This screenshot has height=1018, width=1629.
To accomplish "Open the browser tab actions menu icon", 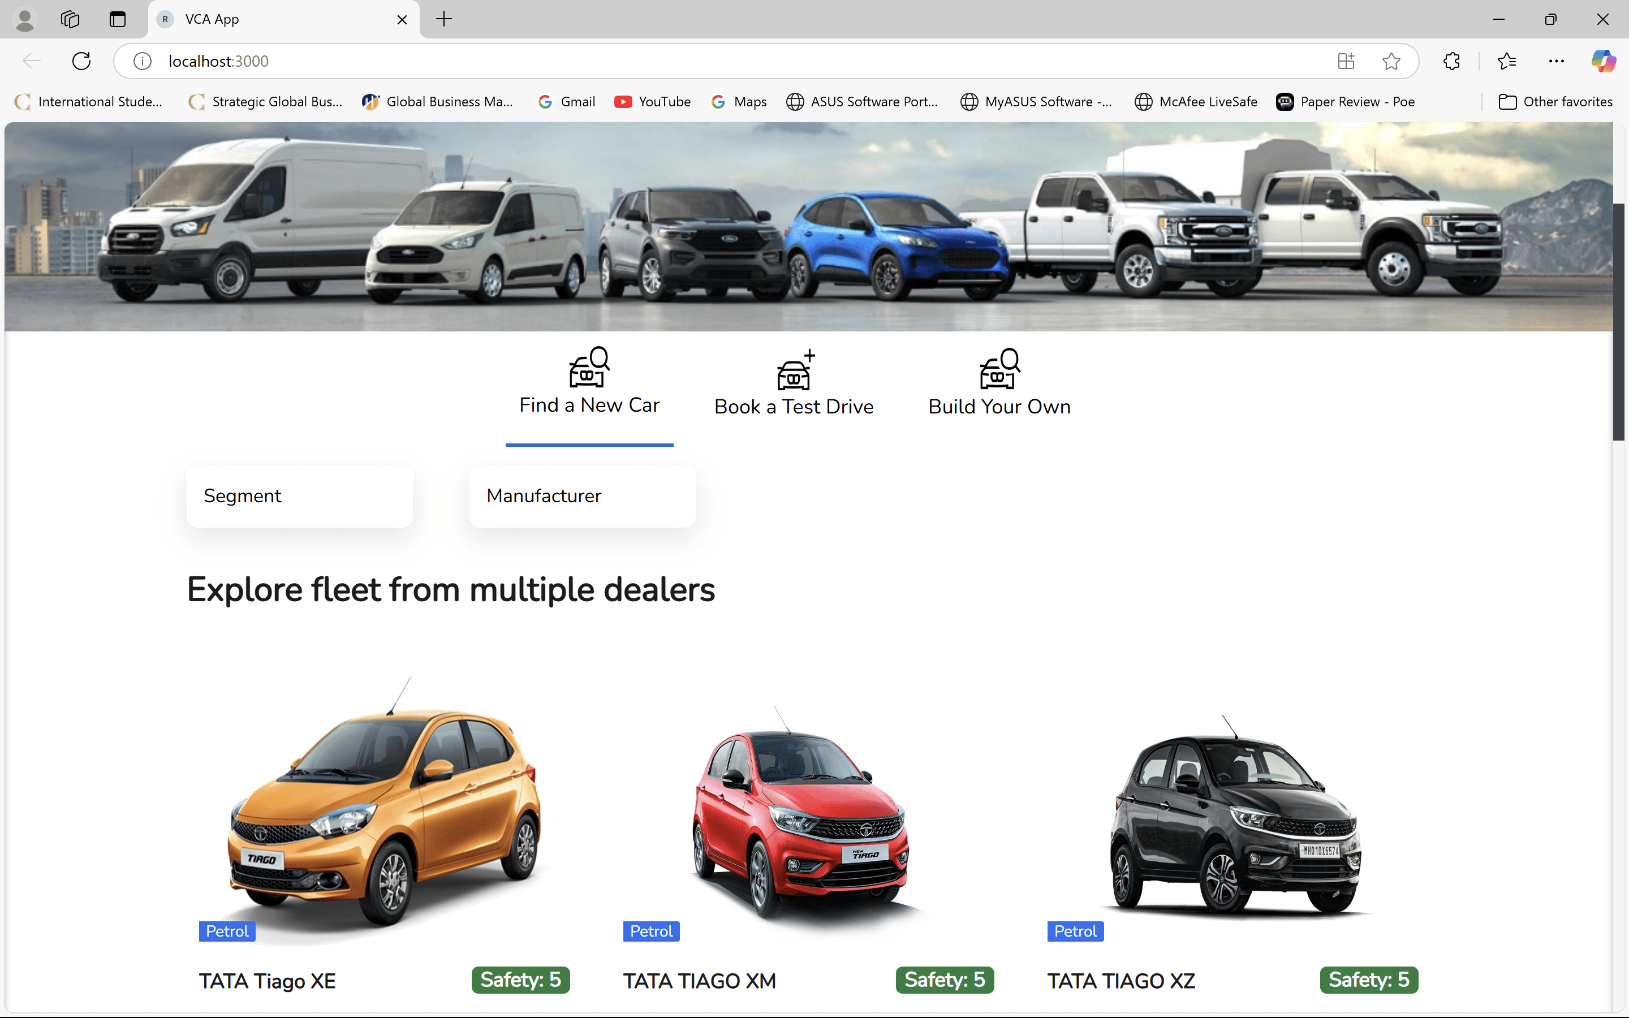I will pos(118,20).
